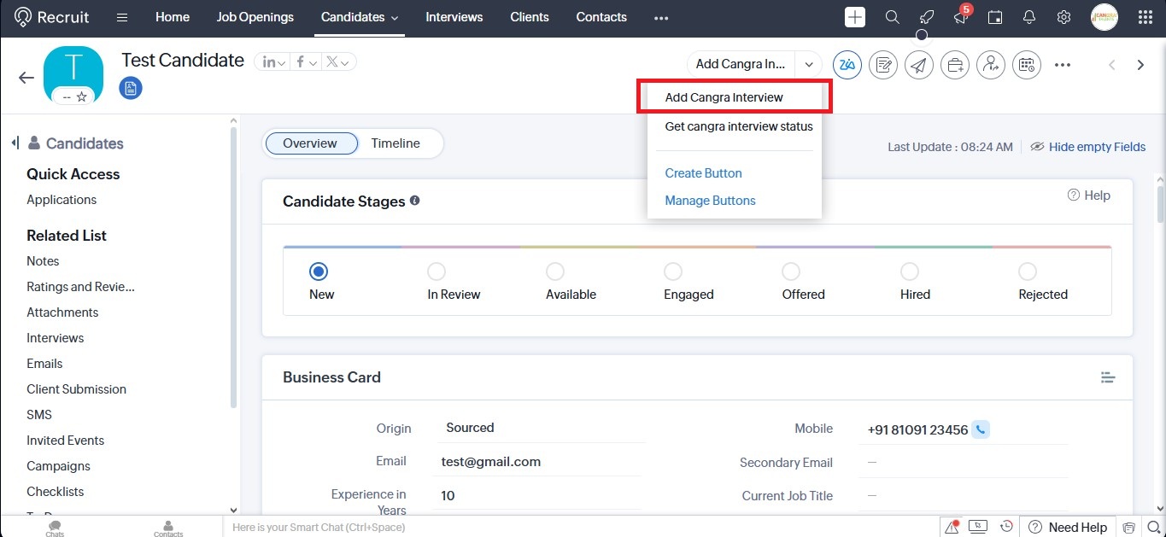Choose the Rejected stage radio button
This screenshot has height=537, width=1166.
pyautogui.click(x=1028, y=271)
